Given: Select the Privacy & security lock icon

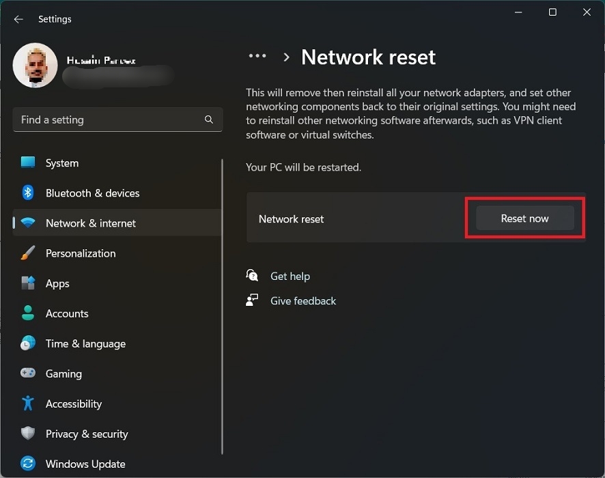Looking at the screenshot, I should click(x=27, y=434).
